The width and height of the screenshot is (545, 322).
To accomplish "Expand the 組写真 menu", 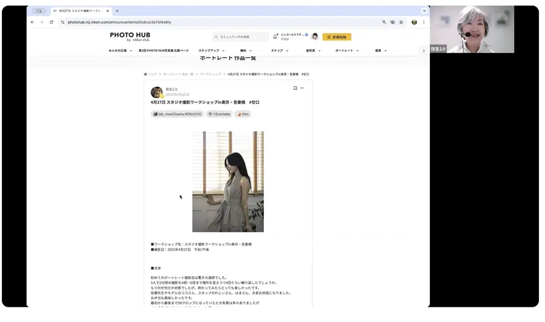I will click(x=313, y=51).
